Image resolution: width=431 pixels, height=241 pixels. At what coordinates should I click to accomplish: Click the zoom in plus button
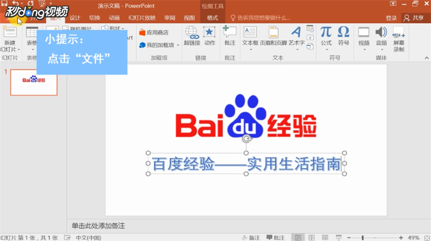tap(401, 238)
